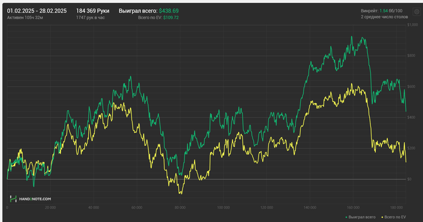Open the settings gear icon
This screenshot has width=423, height=222.
click(x=416, y=12)
